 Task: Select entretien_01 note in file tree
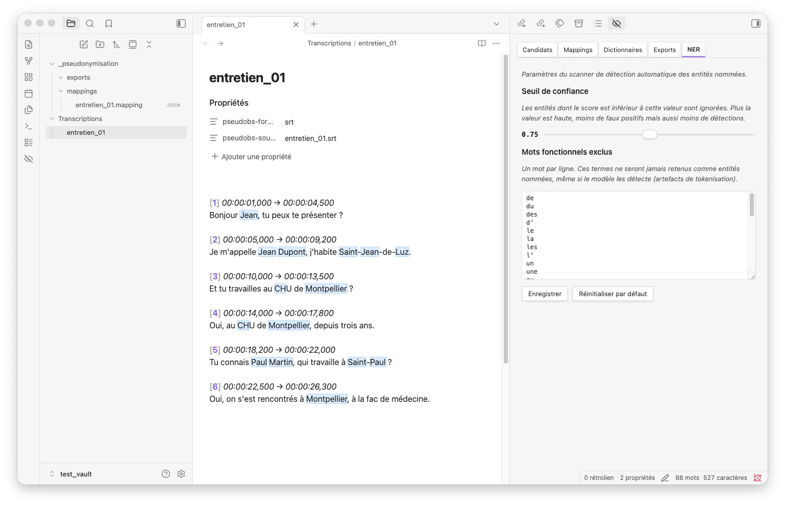click(x=116, y=133)
